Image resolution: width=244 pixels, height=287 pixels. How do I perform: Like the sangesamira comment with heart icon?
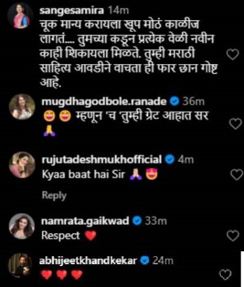point(233,54)
